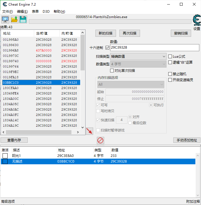The height and width of the screenshot is (205, 201).
Task: Select result row 1834A19C
Action: (x=41, y=126)
